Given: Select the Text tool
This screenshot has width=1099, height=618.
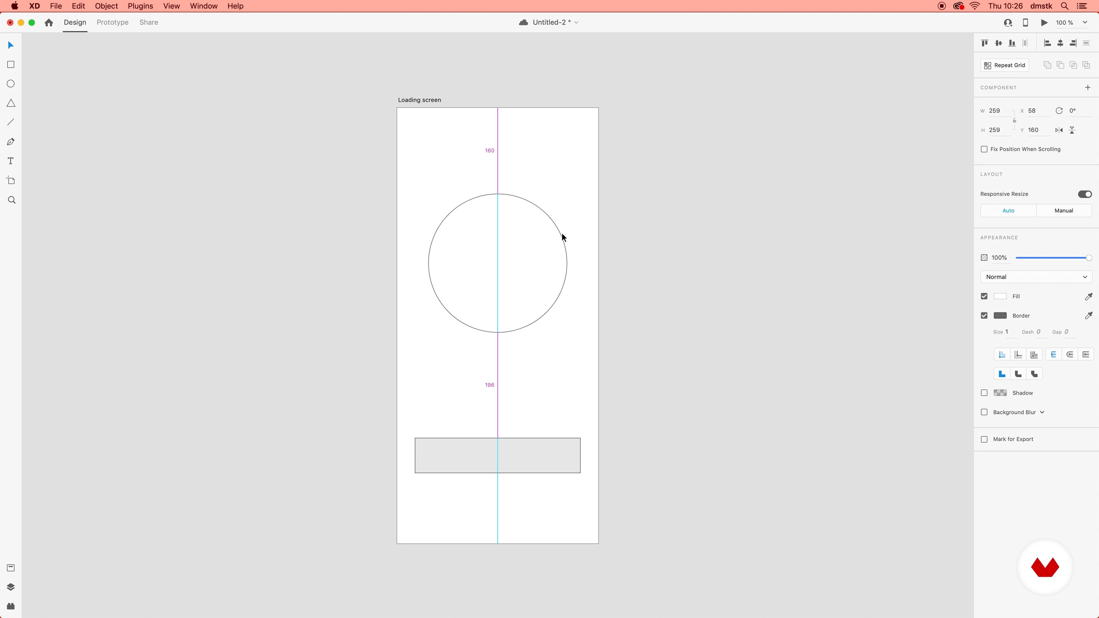Looking at the screenshot, I should tap(11, 161).
